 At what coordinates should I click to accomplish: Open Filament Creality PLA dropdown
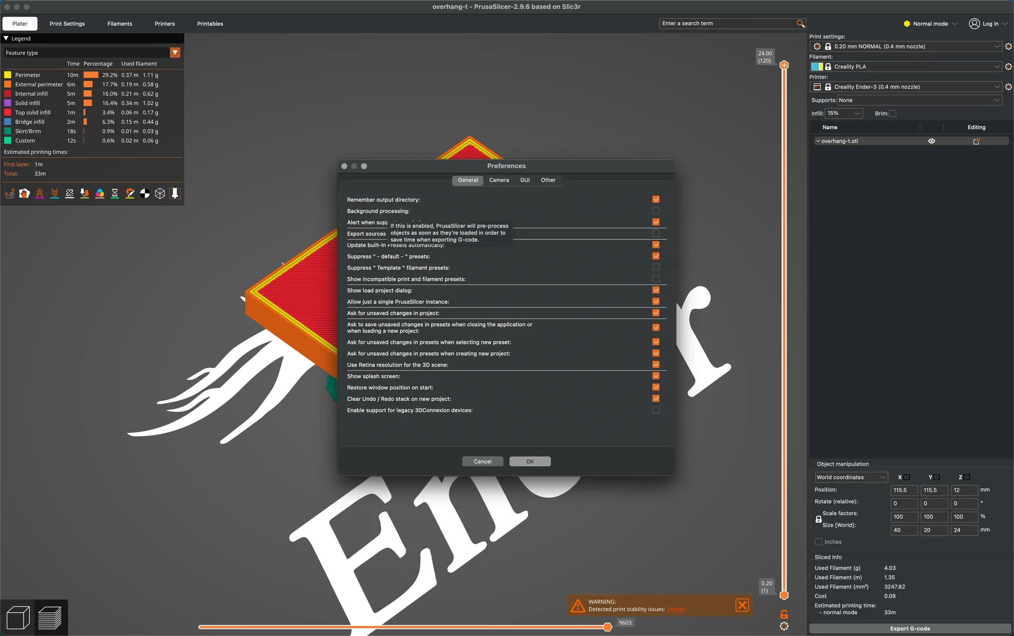(906, 67)
